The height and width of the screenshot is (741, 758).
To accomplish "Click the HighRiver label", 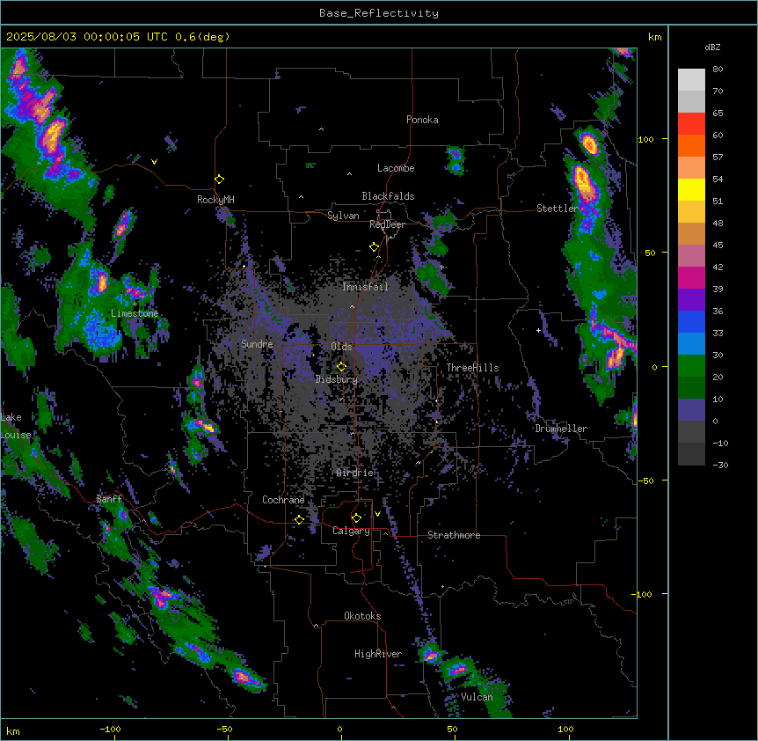I will point(378,654).
